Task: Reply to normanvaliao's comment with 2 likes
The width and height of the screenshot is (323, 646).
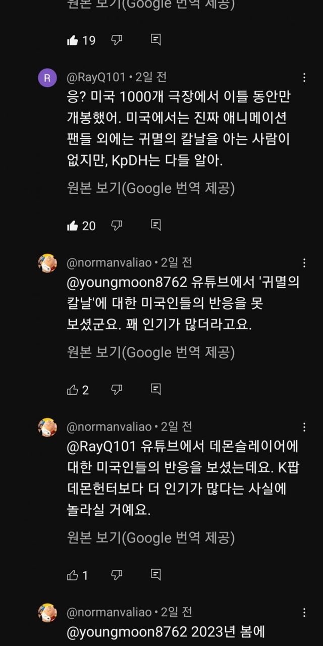Action: coord(156,390)
